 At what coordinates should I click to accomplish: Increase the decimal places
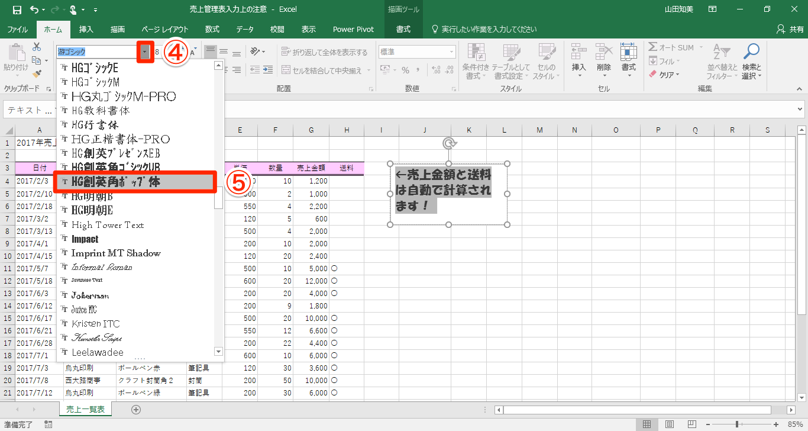click(x=437, y=70)
